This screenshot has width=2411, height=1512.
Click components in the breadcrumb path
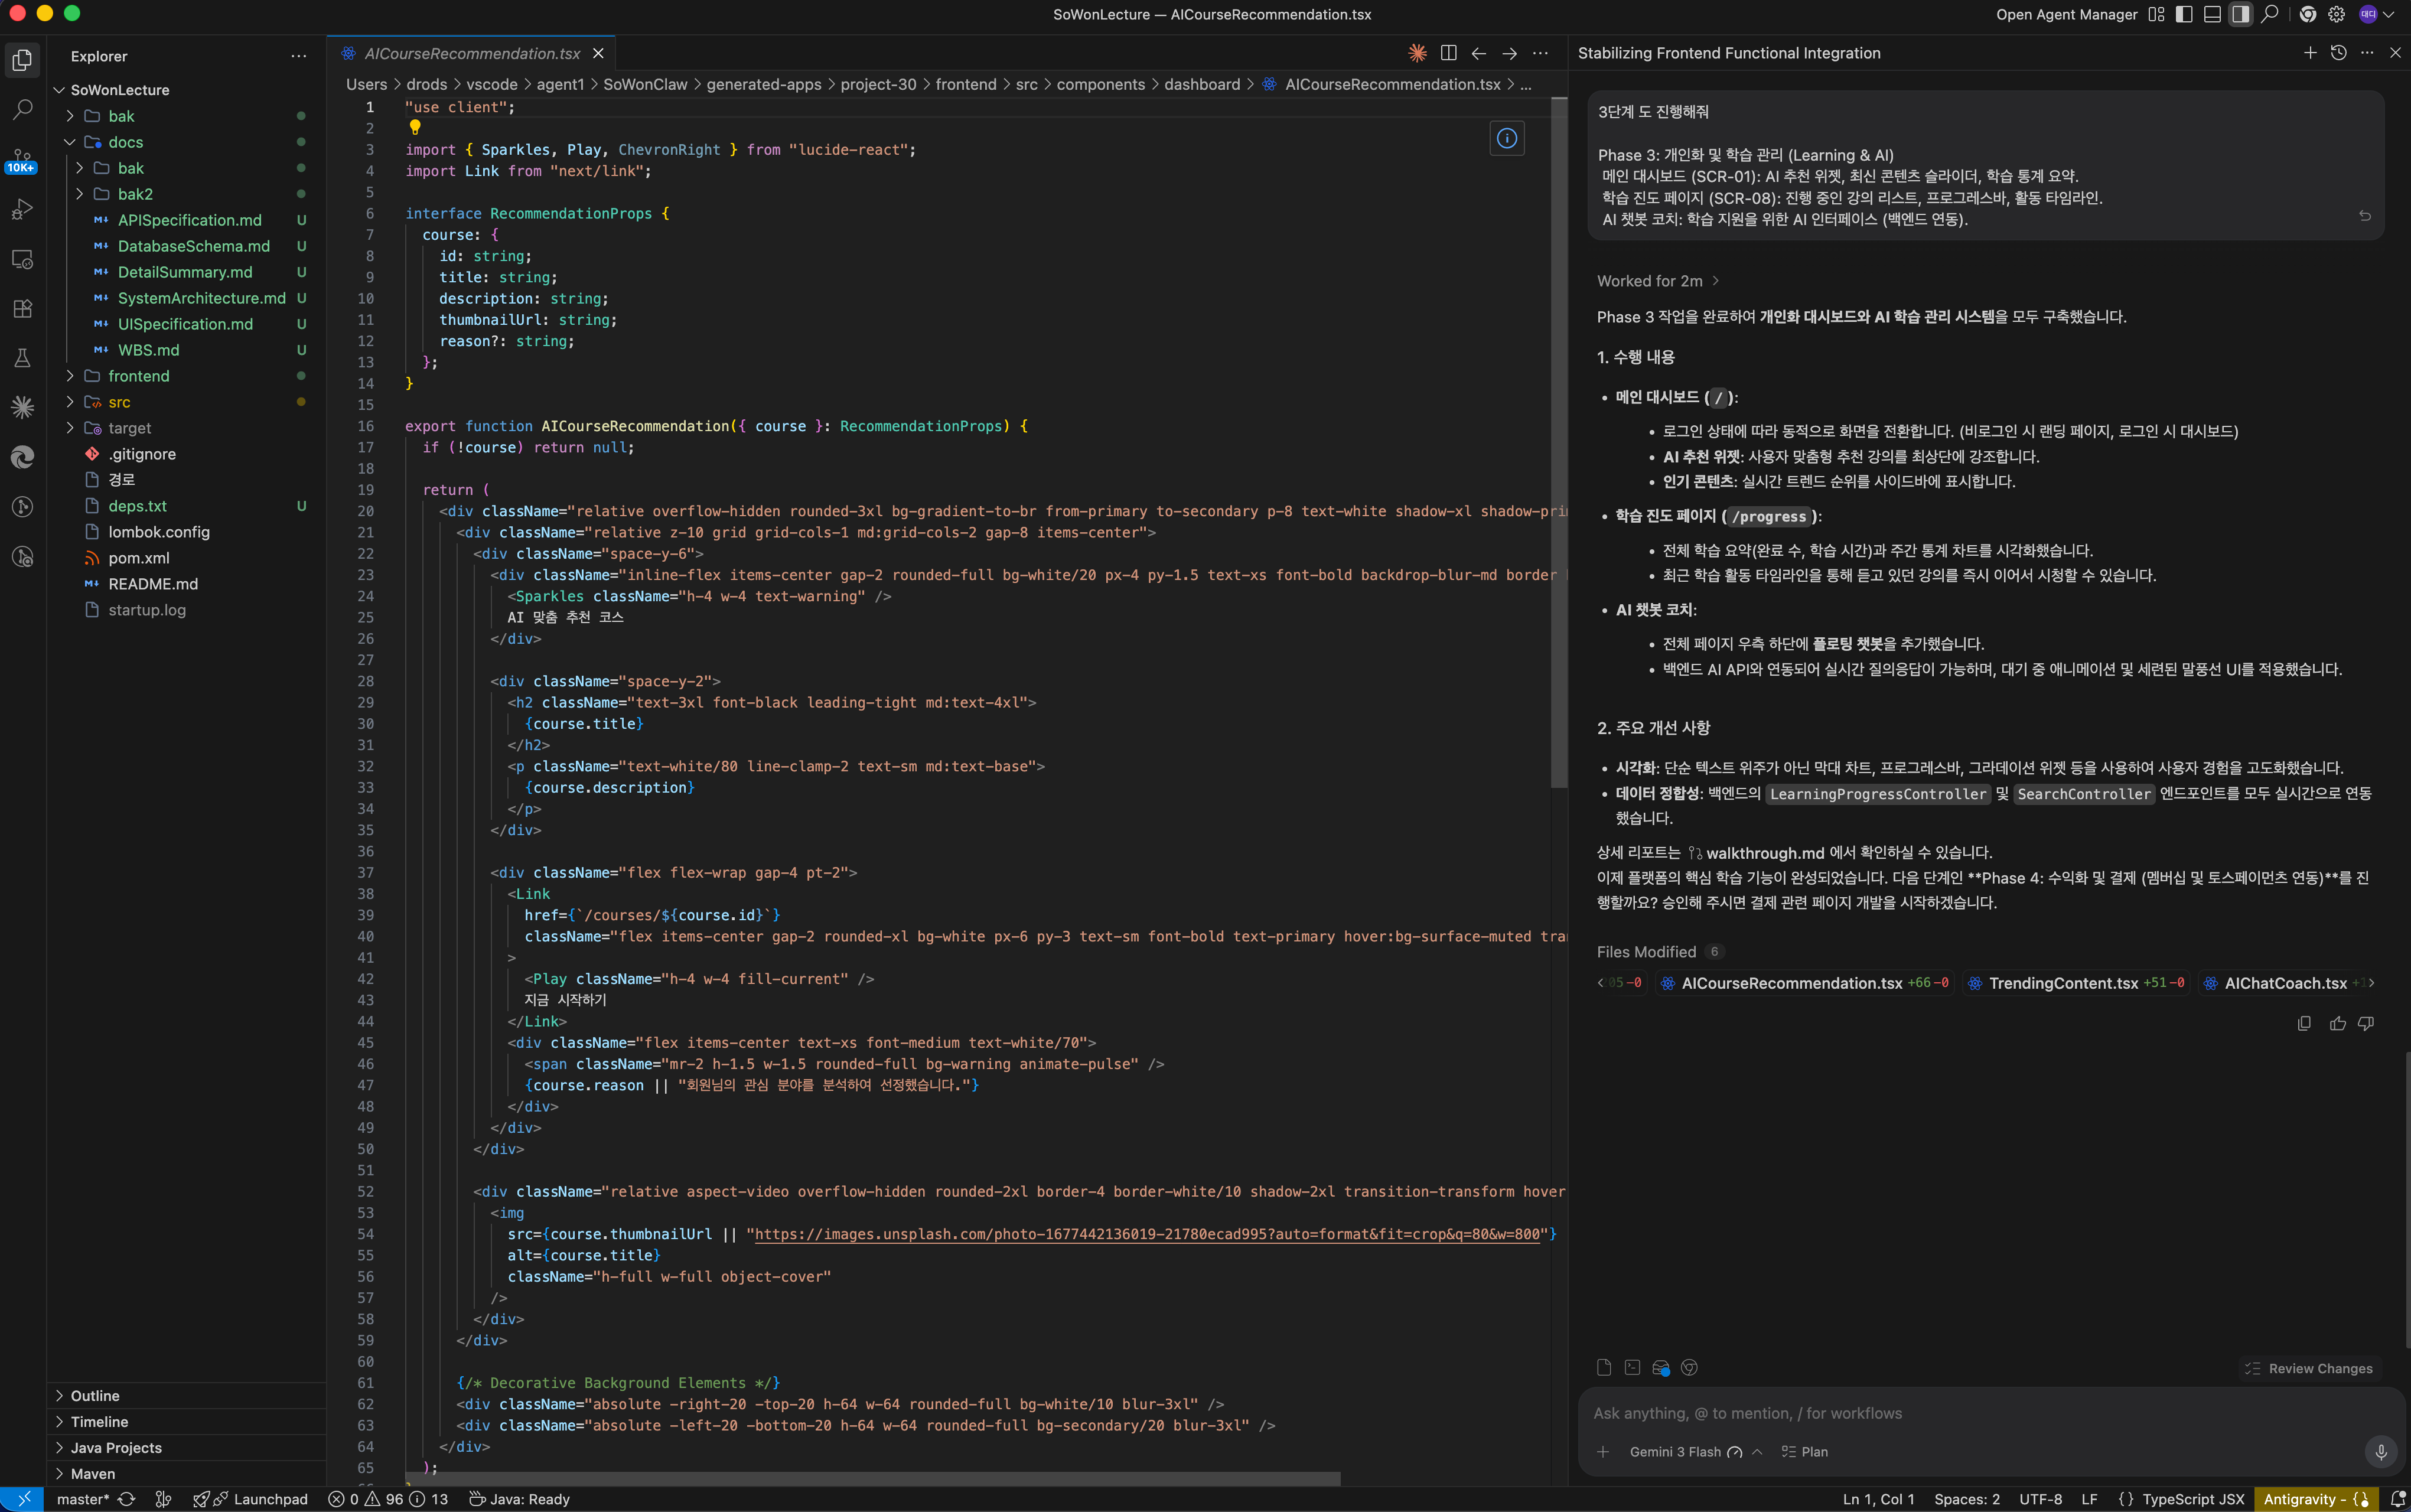pyautogui.click(x=1100, y=84)
